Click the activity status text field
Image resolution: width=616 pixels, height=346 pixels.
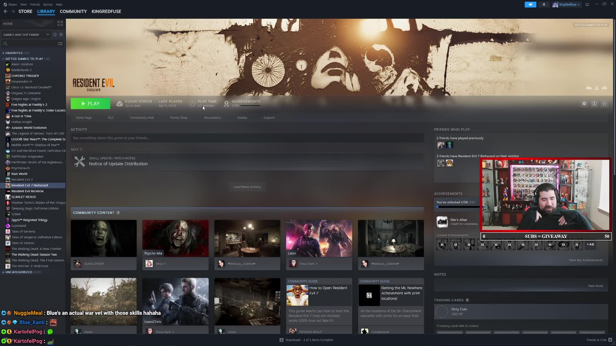coord(247,138)
